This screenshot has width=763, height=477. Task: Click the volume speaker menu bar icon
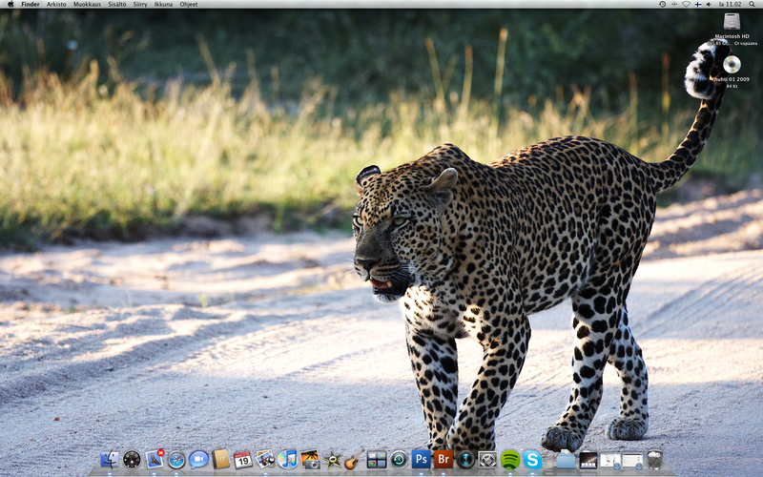coord(709,4)
